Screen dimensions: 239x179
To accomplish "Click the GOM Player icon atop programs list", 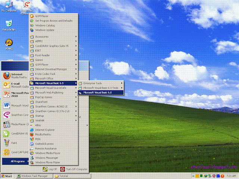I will point(32,16).
